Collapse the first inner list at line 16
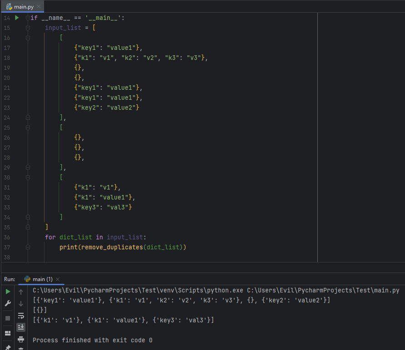This screenshot has width=405, height=350. 28,38
